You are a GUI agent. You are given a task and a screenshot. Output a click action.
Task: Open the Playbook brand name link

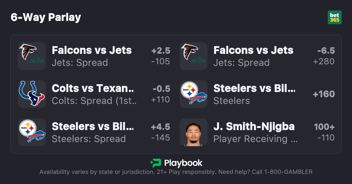pyautogui.click(x=183, y=163)
